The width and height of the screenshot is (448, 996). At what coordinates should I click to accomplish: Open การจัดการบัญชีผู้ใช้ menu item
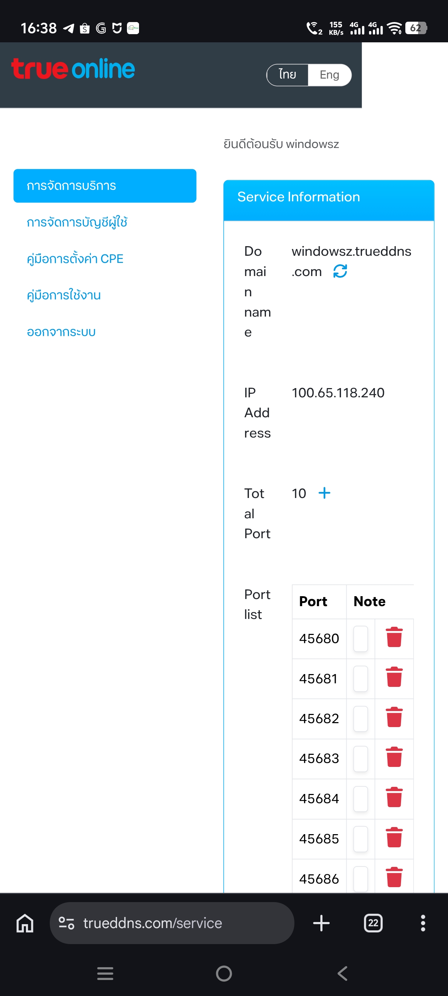pos(77,222)
